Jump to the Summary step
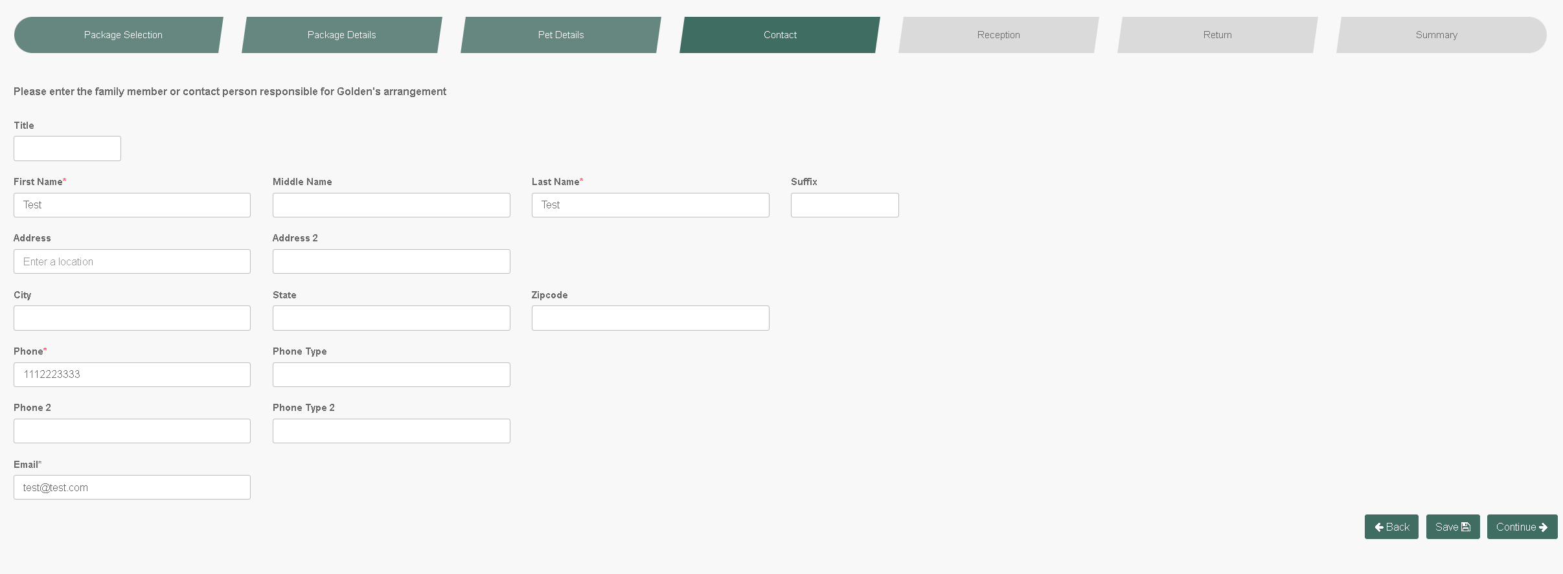Image resolution: width=1563 pixels, height=574 pixels. (x=1436, y=35)
